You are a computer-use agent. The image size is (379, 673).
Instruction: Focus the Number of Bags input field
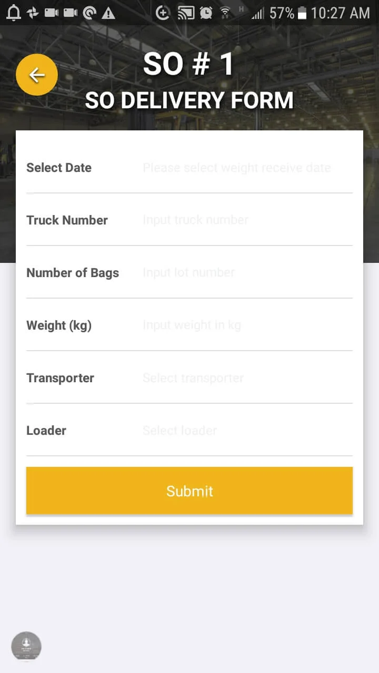[x=237, y=273]
